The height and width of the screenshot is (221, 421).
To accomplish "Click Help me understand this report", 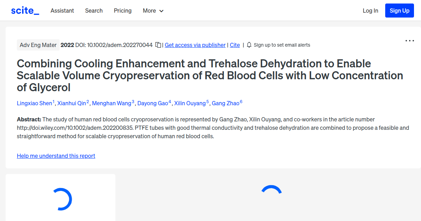I will pos(56,156).
